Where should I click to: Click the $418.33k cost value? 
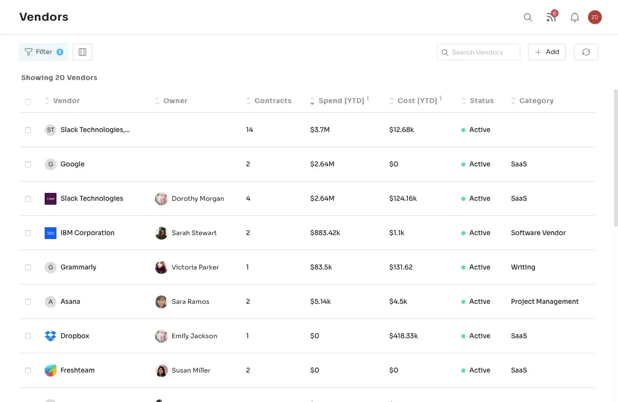tap(403, 336)
